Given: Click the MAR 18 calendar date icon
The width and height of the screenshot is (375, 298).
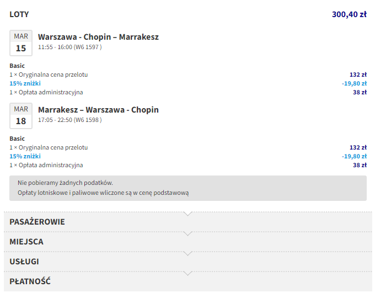Looking at the screenshot, I should coord(21,116).
